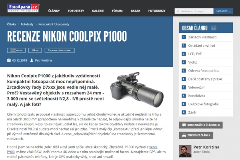The width and height of the screenshot is (240, 160).
Task: Open Komentáře k článku (3) button
Action: 201,125
